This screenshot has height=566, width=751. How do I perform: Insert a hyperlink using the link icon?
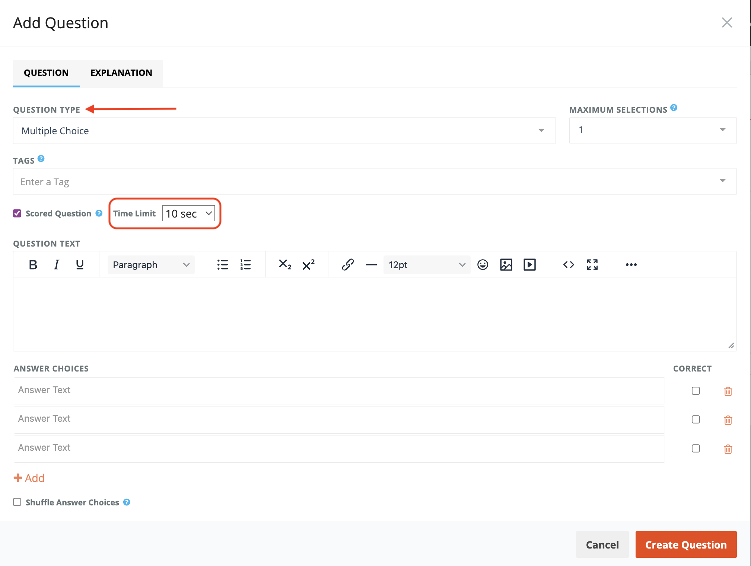[x=347, y=265]
